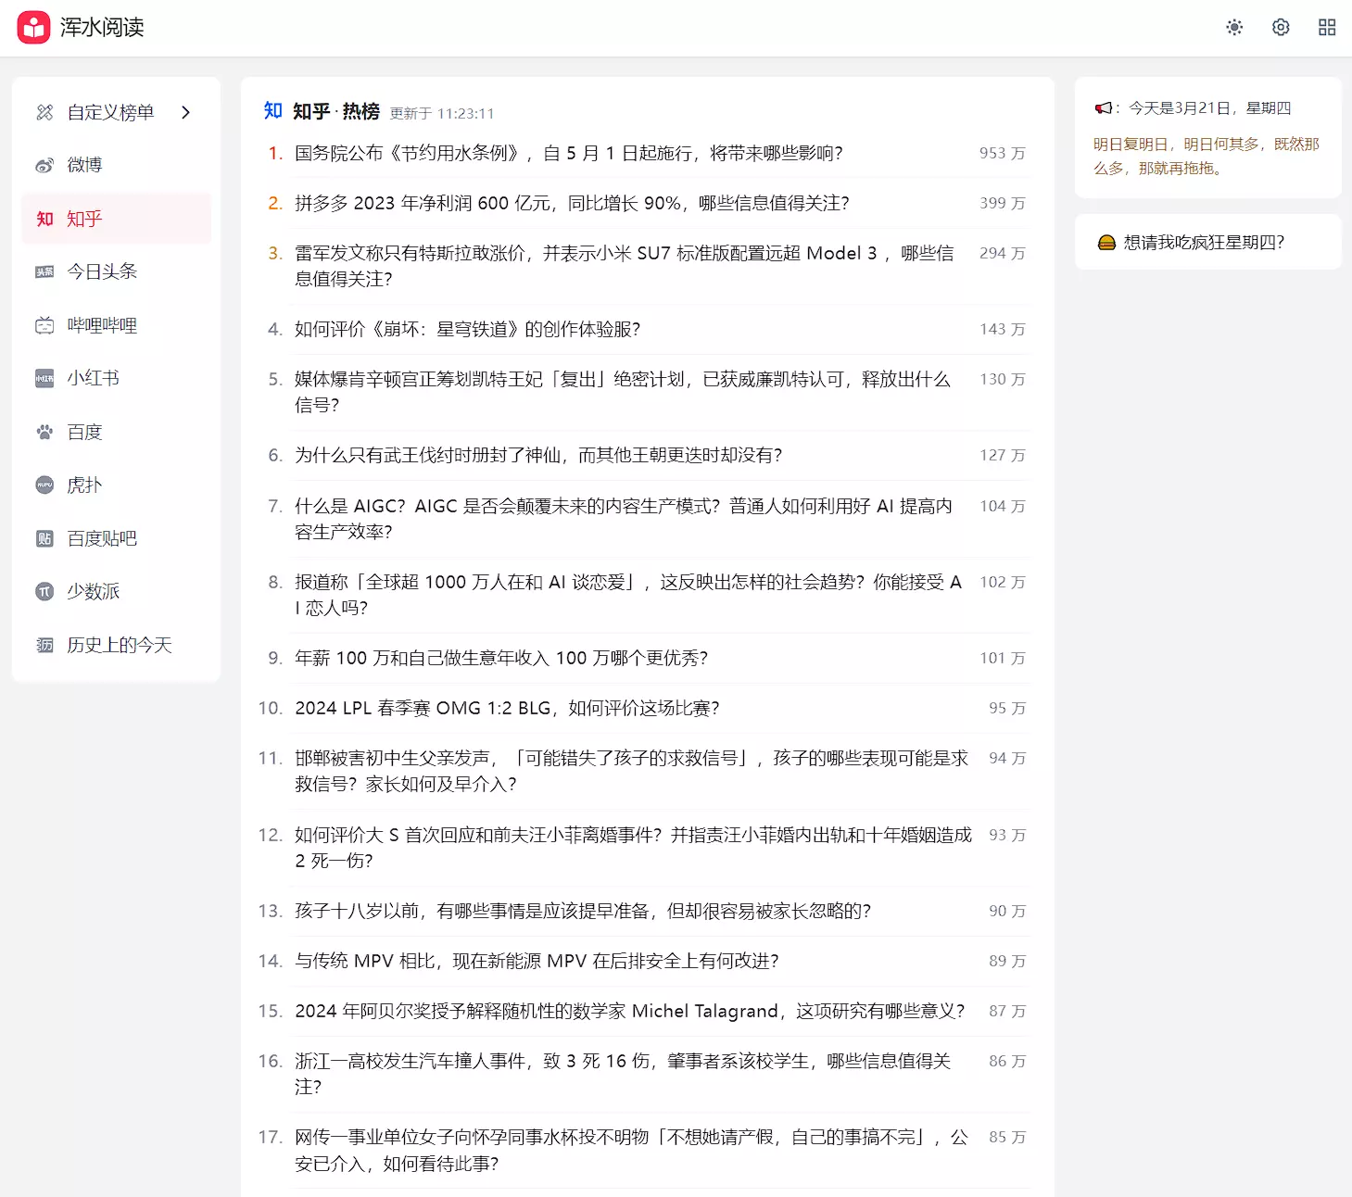The width and height of the screenshot is (1352, 1197).
Task: Open 今日头条 from the sidebar
Action: (x=102, y=271)
